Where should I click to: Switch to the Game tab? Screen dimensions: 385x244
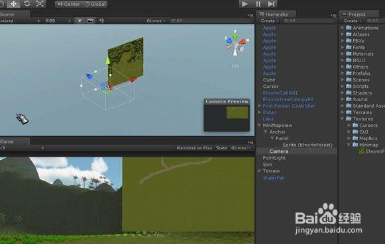tap(14, 142)
